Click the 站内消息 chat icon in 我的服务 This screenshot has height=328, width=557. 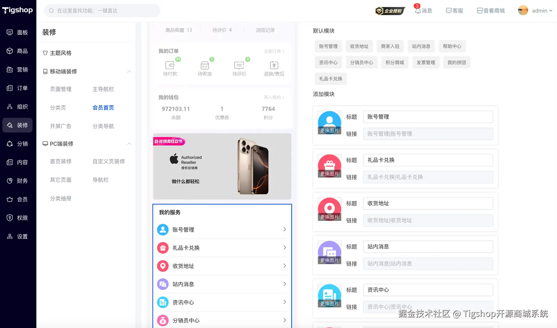pos(163,284)
